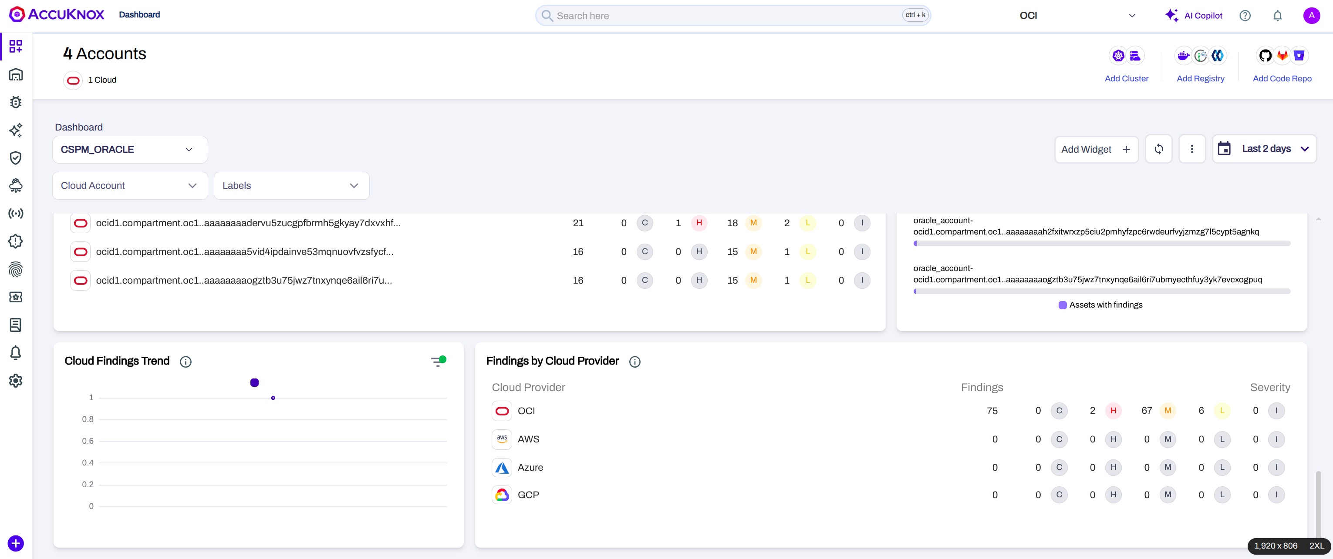Click the Add Widget button
Viewport: 1333px width, 559px height.
[x=1096, y=150]
